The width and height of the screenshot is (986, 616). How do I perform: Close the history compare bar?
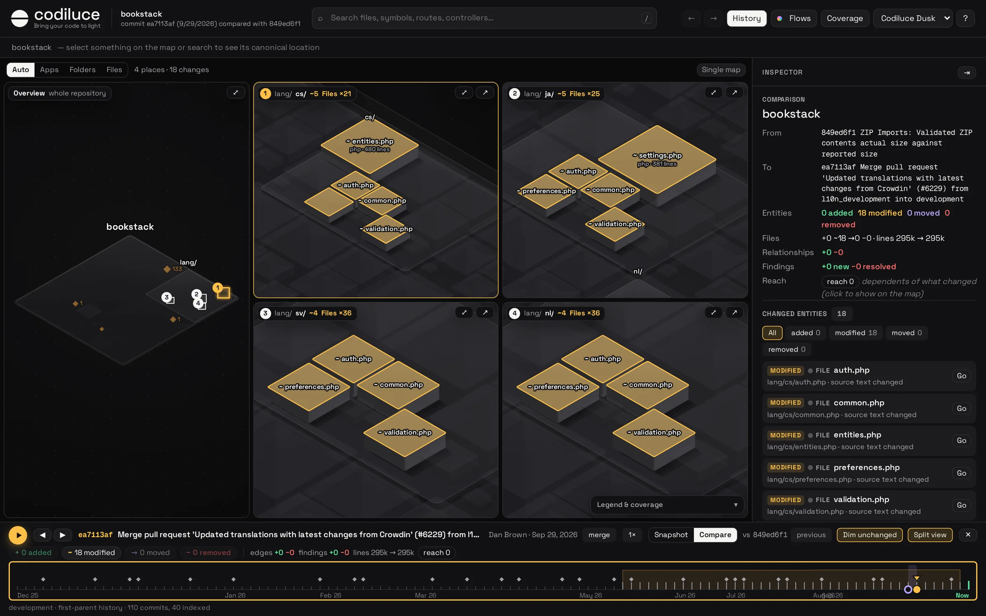point(968,535)
